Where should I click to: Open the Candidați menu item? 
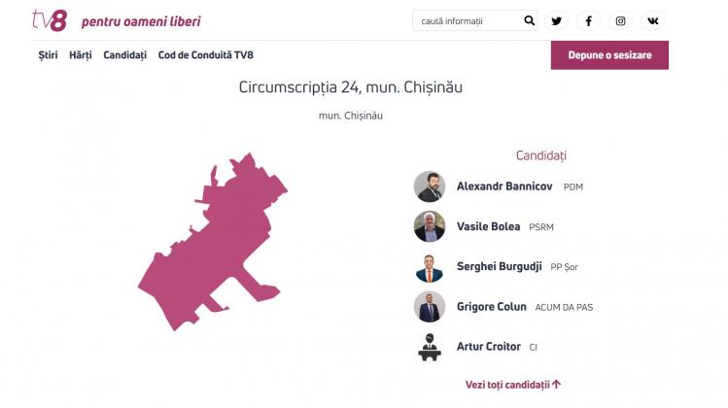coord(124,55)
